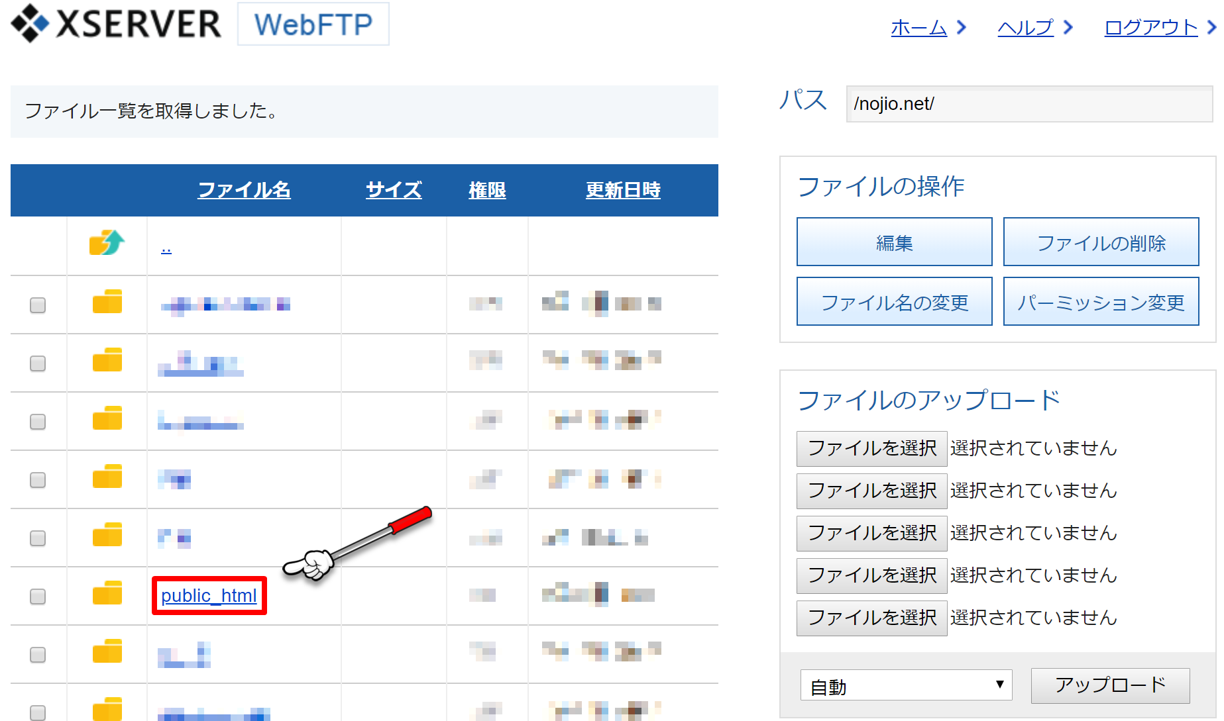Viewport: 1224px width, 721px height.
Task: Click the パス input field
Action: 1030,104
